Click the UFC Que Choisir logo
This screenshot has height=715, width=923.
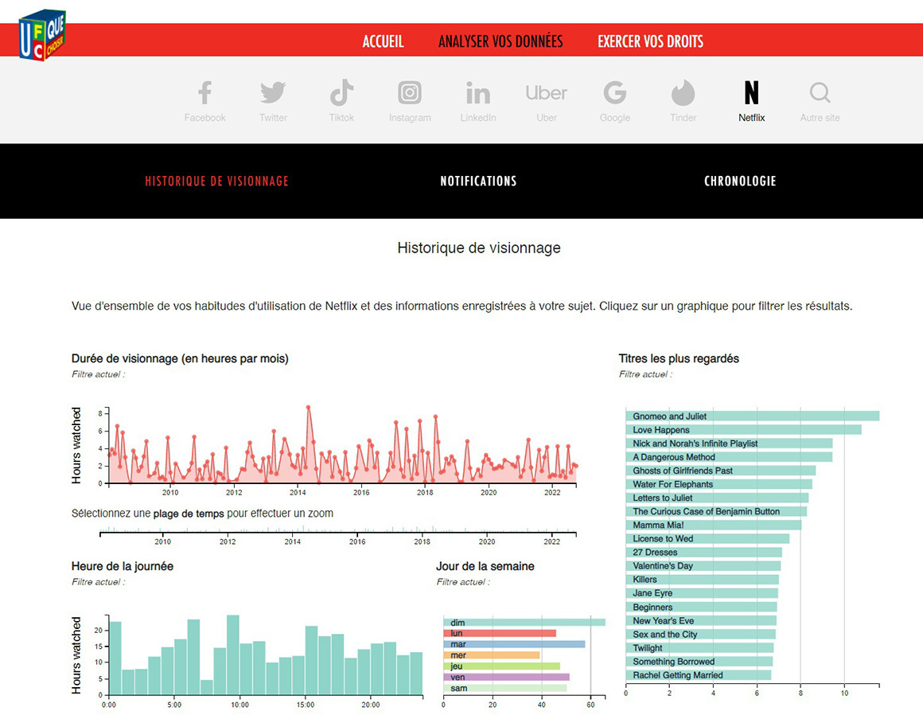(x=42, y=35)
